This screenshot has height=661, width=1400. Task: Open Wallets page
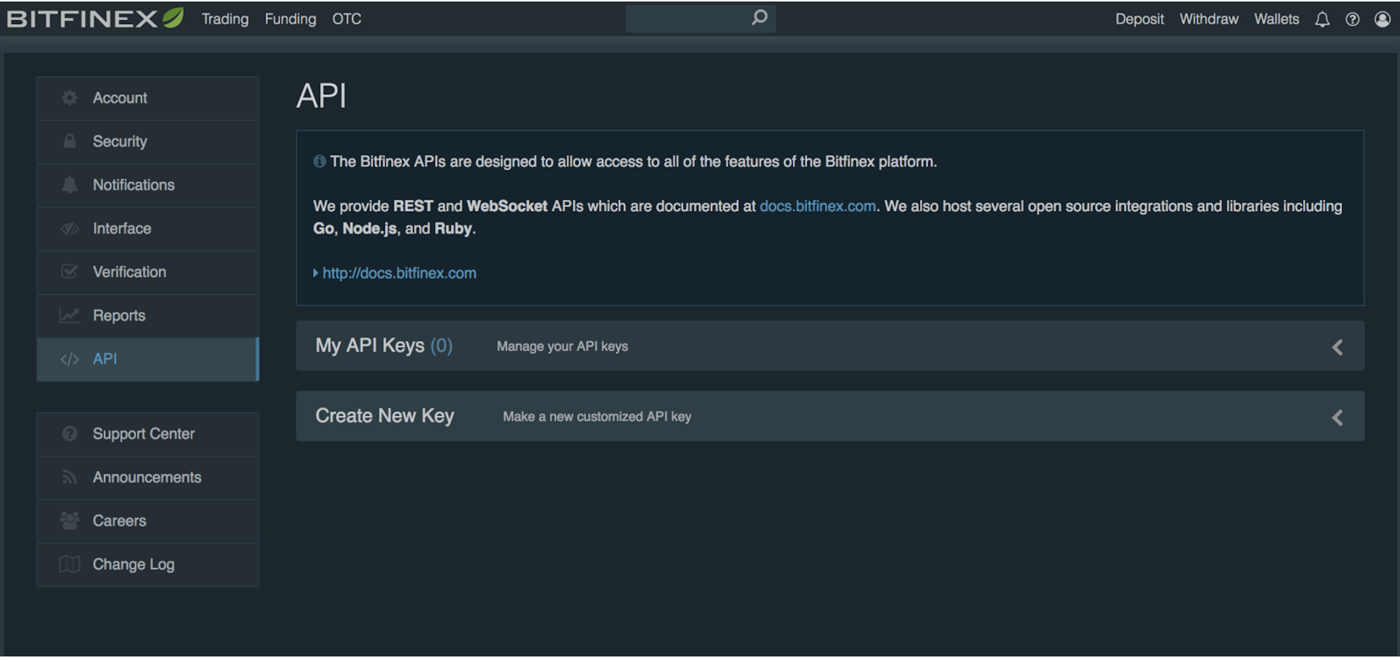click(x=1276, y=19)
